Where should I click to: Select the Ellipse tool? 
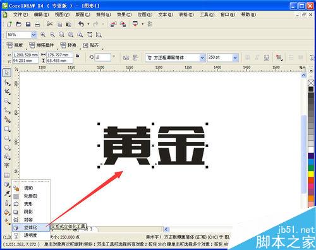coord(7,138)
